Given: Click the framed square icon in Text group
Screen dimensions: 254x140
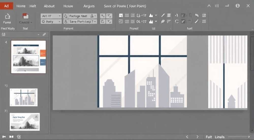Looking at the screenshot, I should pos(204,15).
